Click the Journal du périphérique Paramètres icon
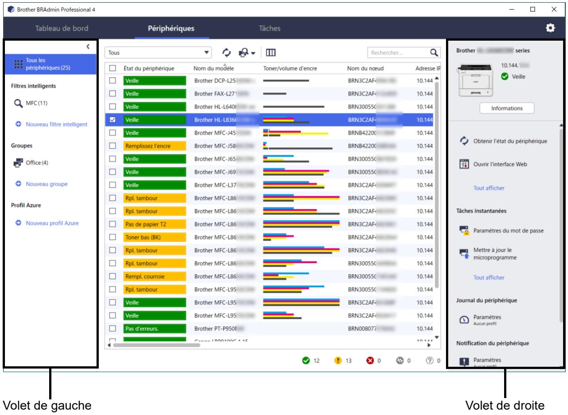Image resolution: width=568 pixels, height=415 pixels. click(x=464, y=320)
